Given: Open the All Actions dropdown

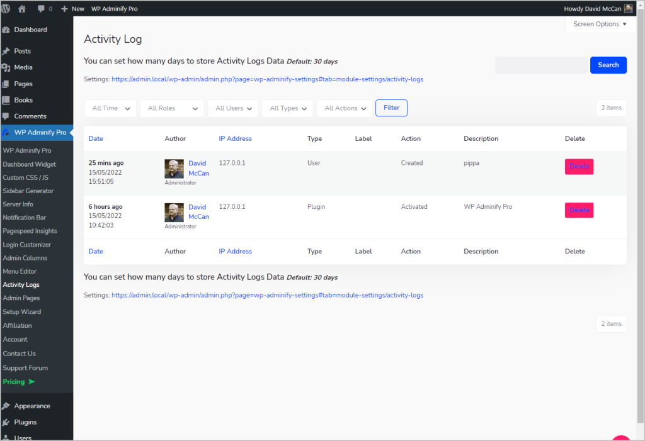Looking at the screenshot, I should click(345, 108).
